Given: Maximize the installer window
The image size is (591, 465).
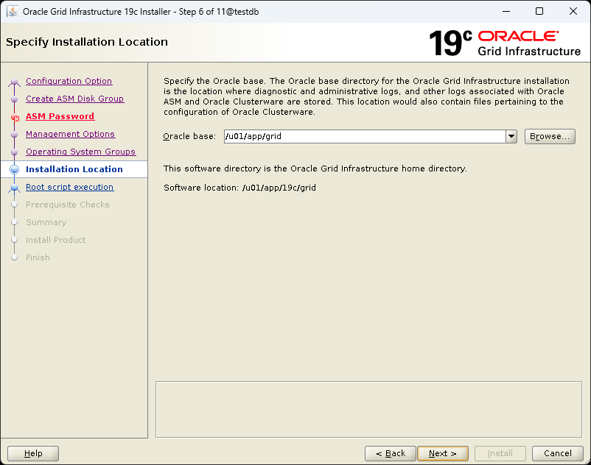Looking at the screenshot, I should (539, 11).
